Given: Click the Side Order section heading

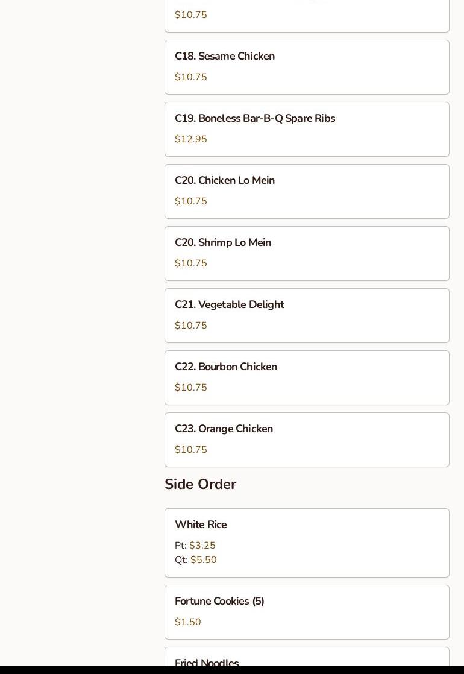Looking at the screenshot, I should (200, 484).
